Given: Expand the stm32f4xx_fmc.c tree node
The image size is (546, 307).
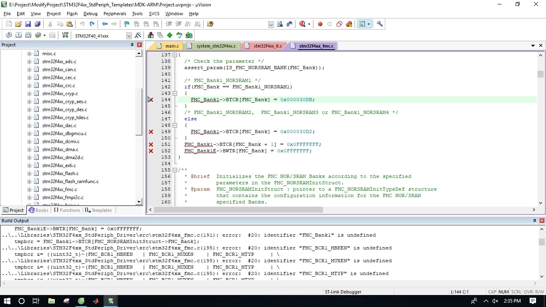Looking at the screenshot, I should 29,189.
